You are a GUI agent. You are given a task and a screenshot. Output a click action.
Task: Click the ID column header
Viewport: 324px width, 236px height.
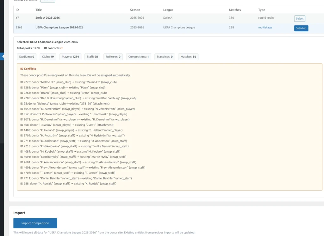tap(17, 10)
